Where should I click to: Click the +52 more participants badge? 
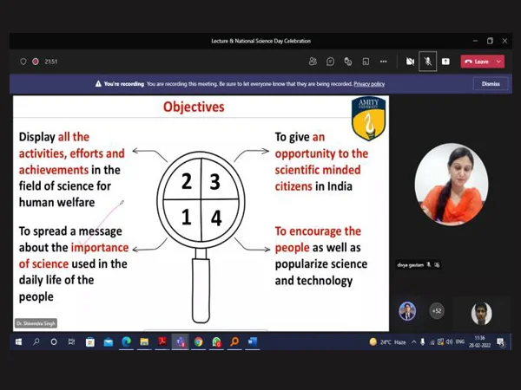(436, 311)
